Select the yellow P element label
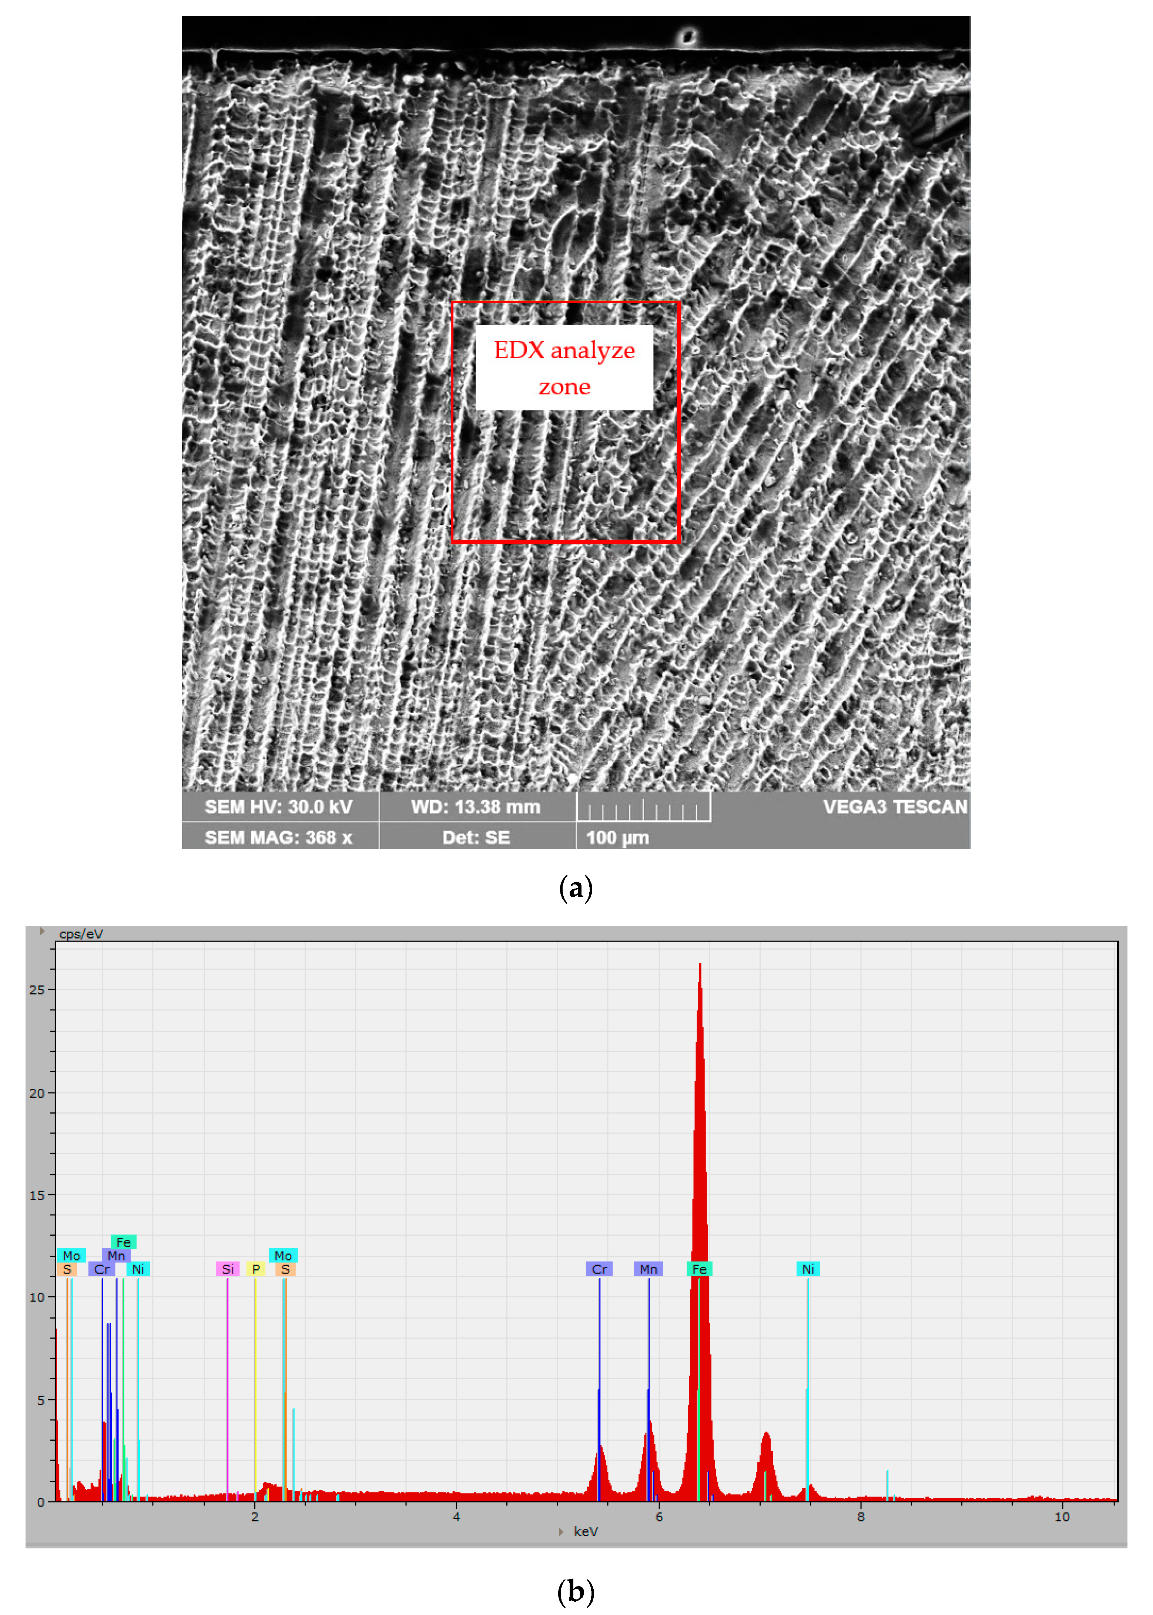The image size is (1153, 1615). [256, 1269]
